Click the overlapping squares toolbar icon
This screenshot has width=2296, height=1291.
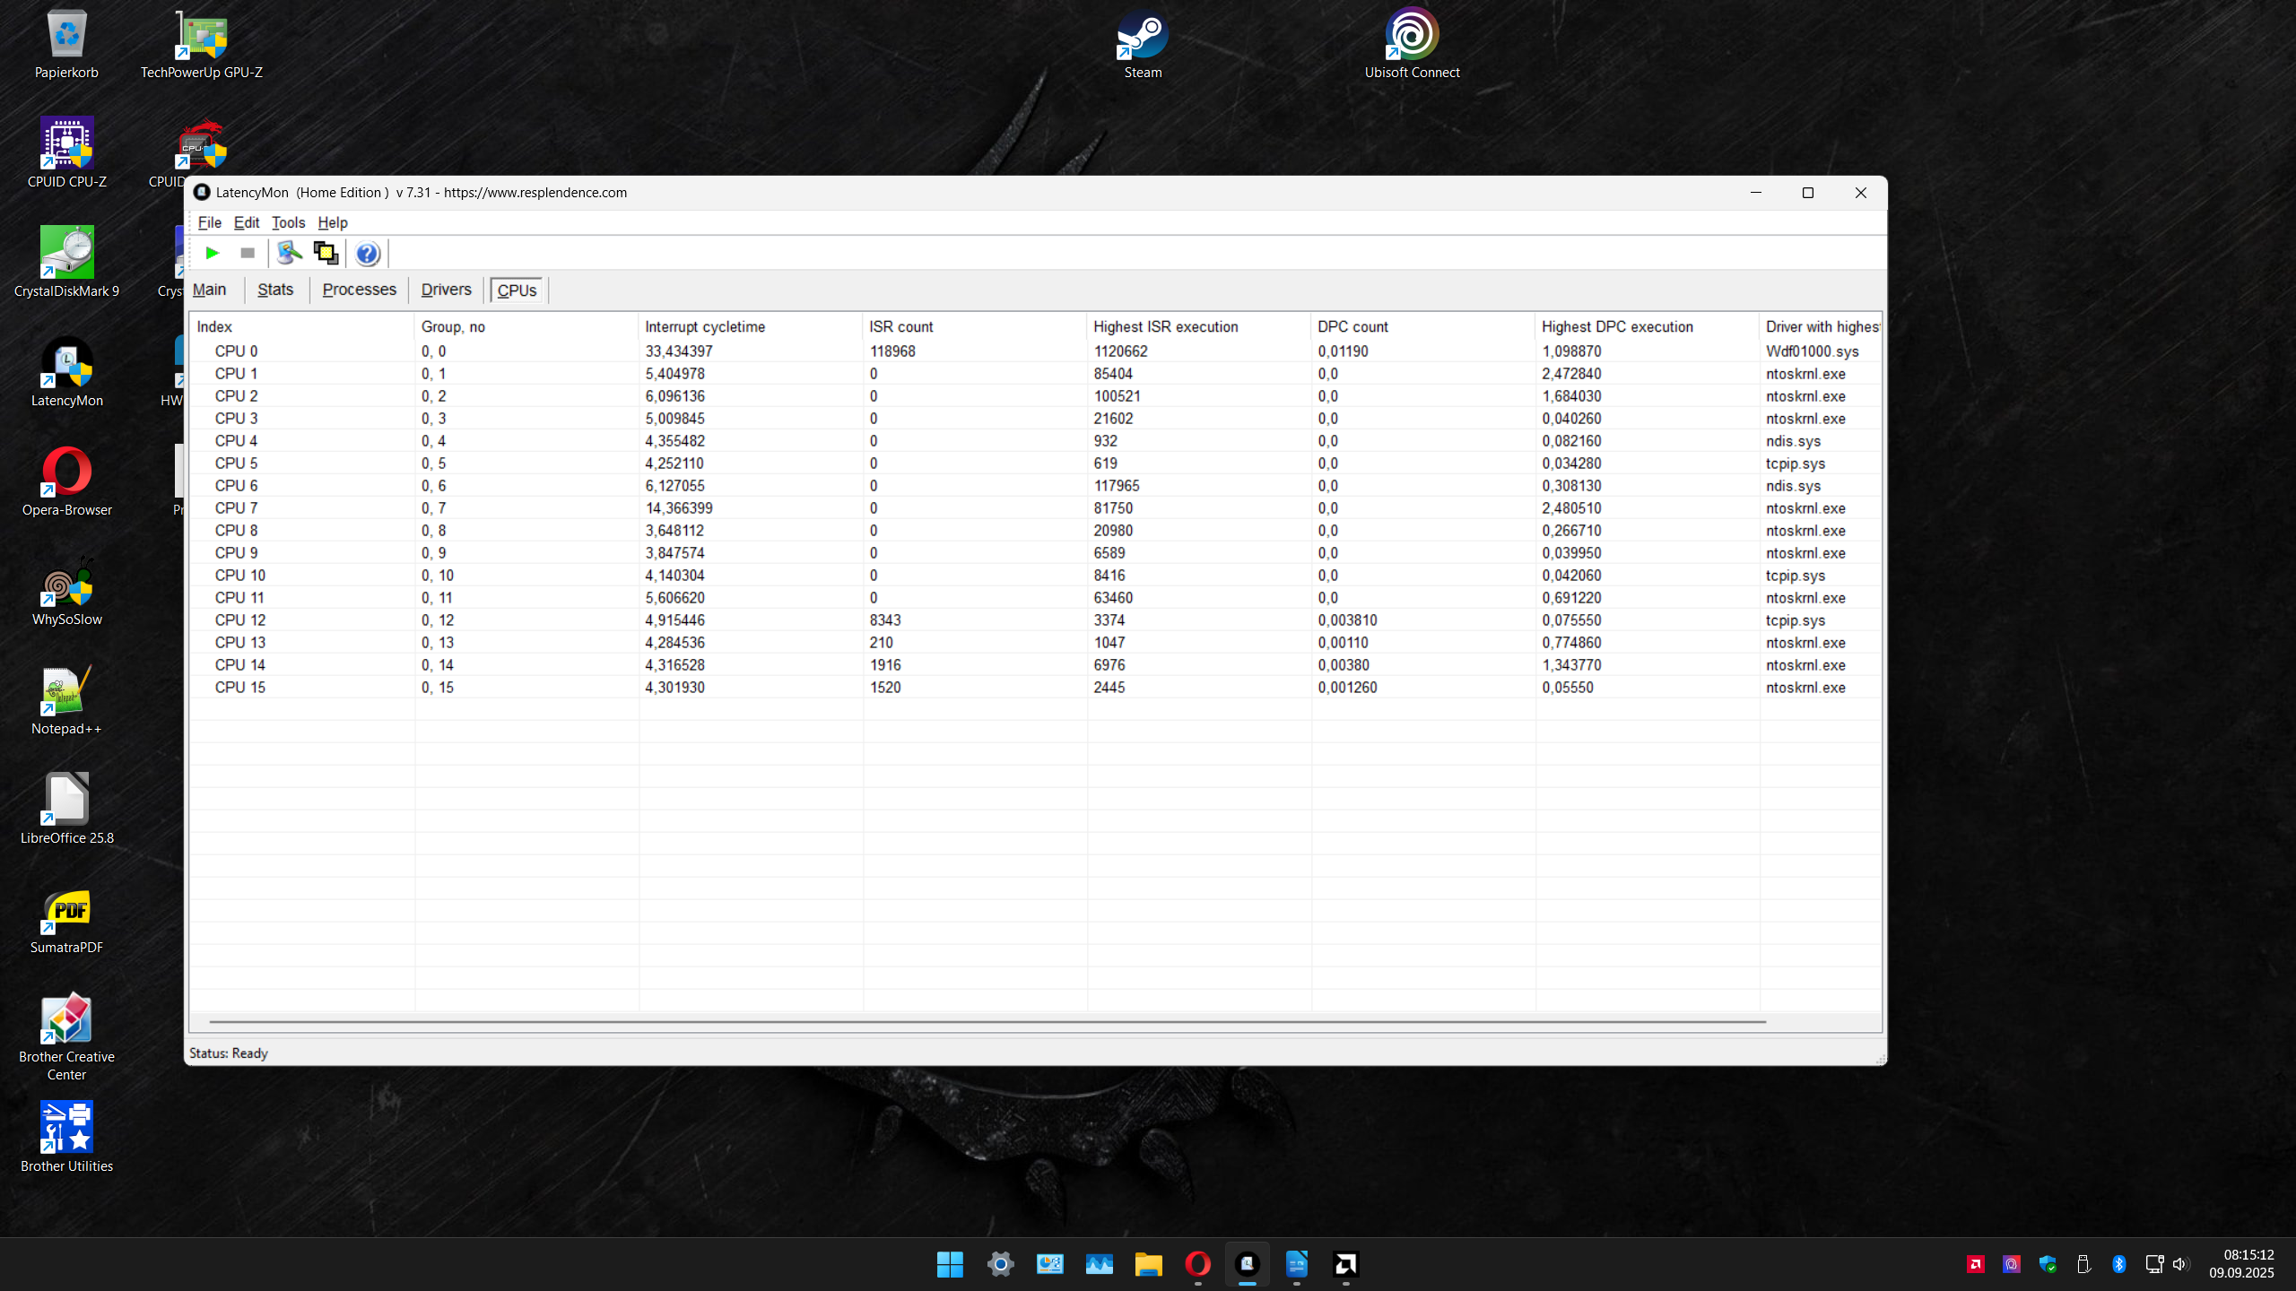(x=326, y=254)
